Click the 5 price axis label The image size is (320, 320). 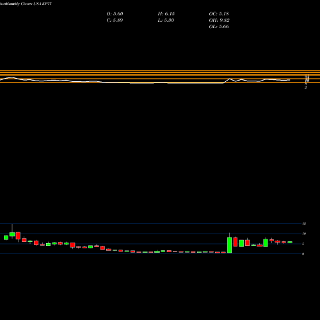(303, 244)
